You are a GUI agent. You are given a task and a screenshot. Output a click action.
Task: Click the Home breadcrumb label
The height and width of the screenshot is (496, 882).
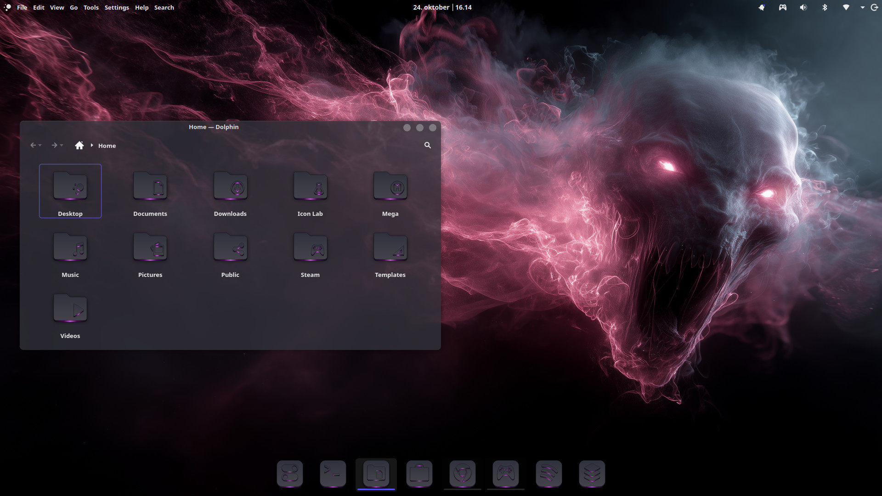(x=107, y=146)
